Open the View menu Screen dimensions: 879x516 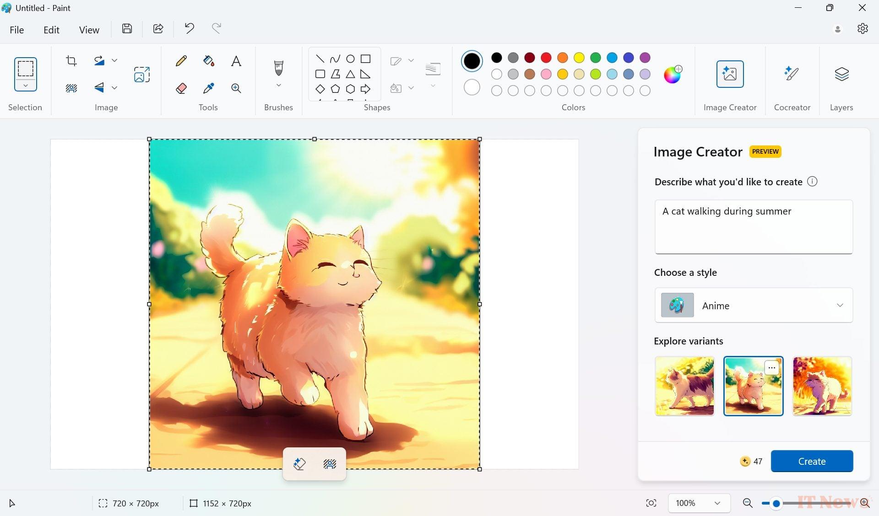(89, 30)
